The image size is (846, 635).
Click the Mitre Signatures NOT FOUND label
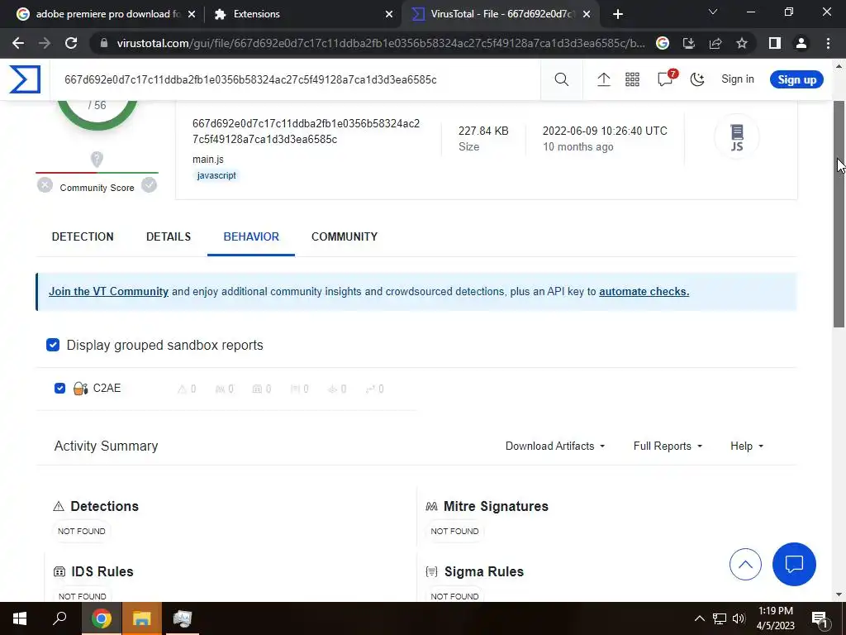click(x=454, y=532)
